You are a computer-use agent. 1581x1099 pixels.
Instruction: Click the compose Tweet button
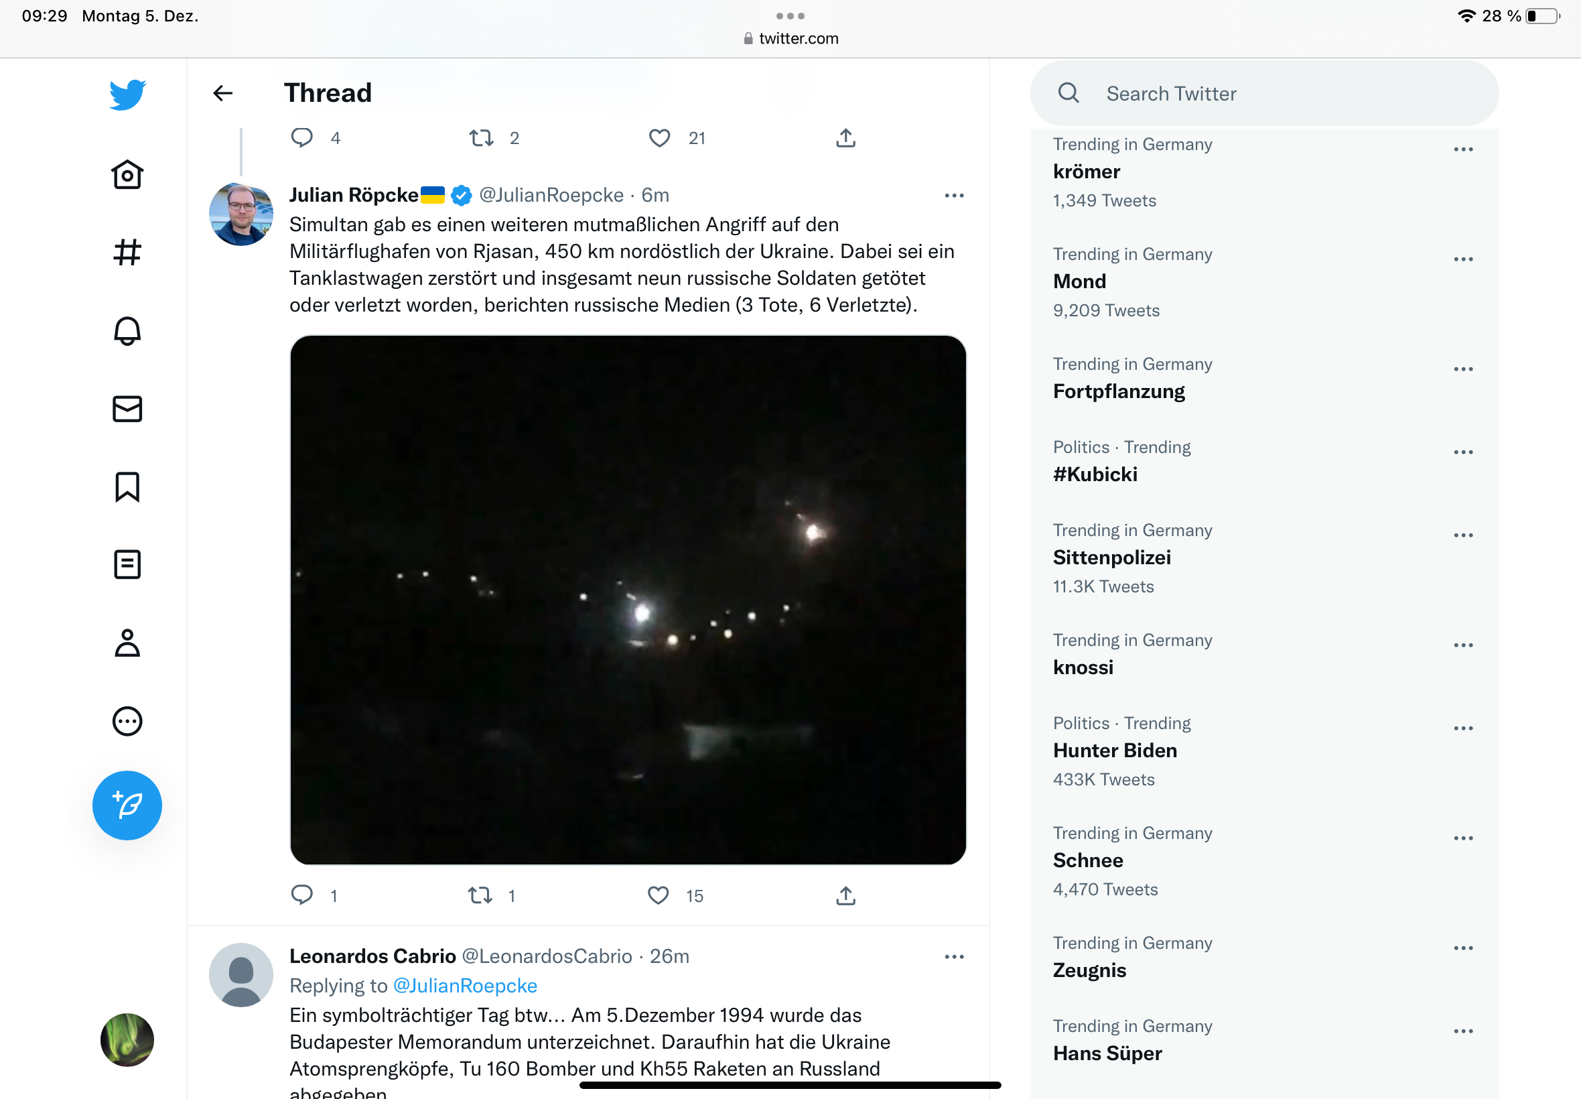pos(127,805)
